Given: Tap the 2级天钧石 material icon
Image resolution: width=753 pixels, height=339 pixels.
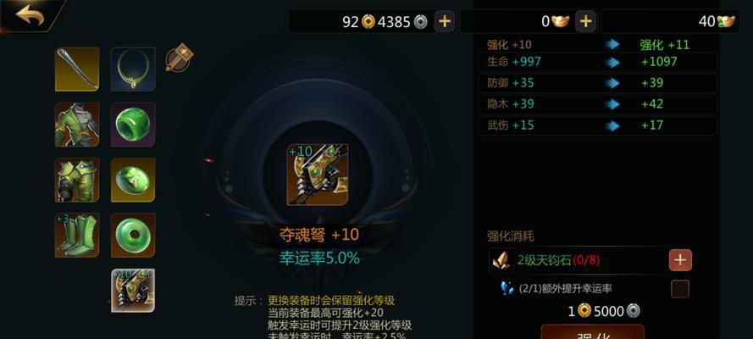Looking at the screenshot, I should (x=501, y=260).
